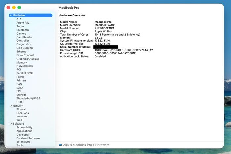Select Fonts under Software
This screenshot has height=154, width=231.
pos(20,145)
